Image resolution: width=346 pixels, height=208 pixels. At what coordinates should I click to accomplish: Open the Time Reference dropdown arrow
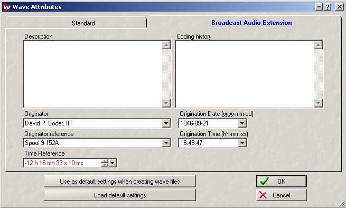(113, 163)
